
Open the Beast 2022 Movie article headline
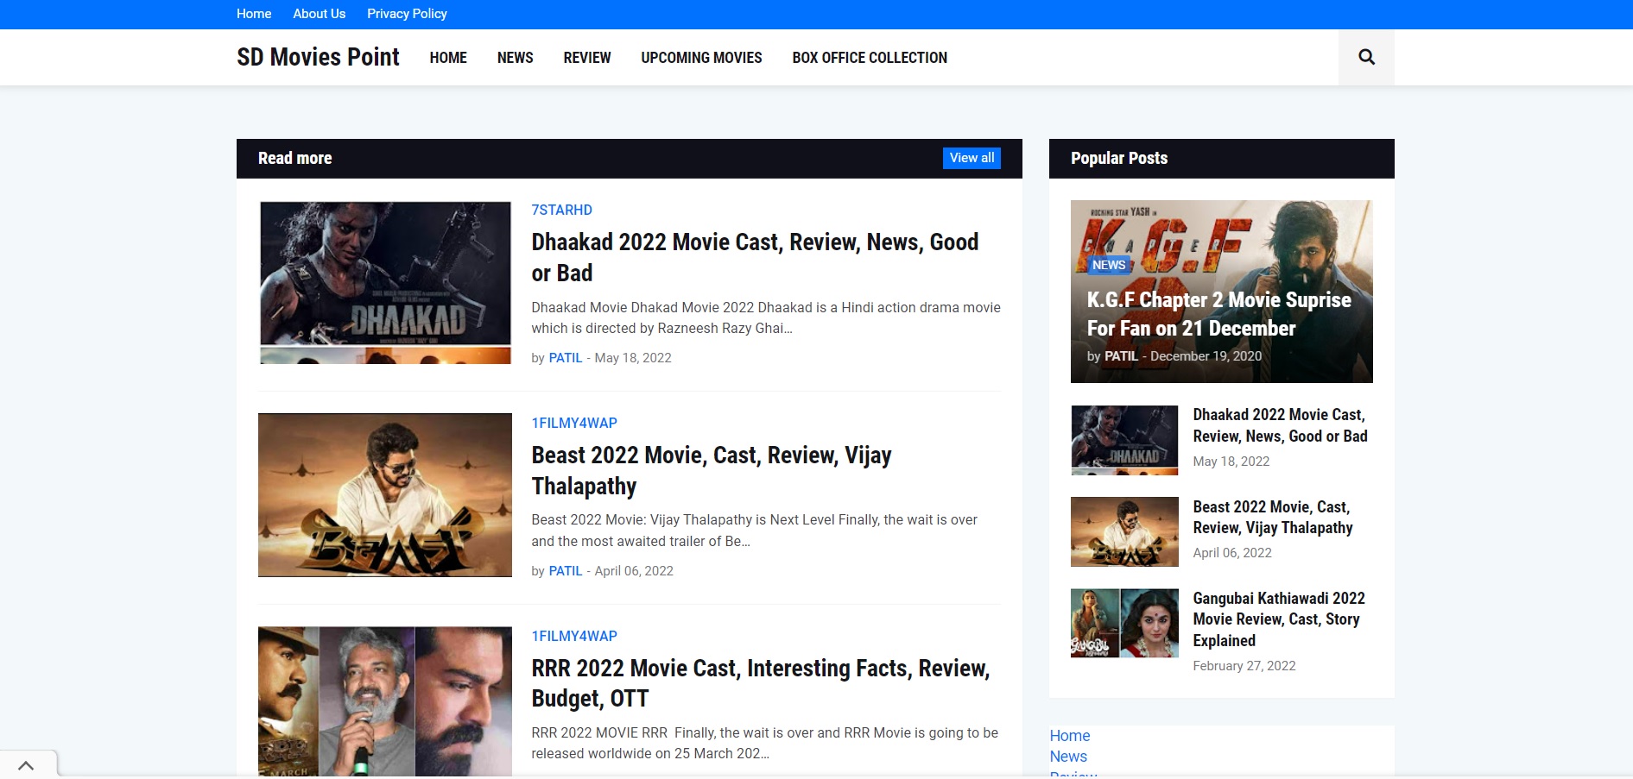pos(712,470)
